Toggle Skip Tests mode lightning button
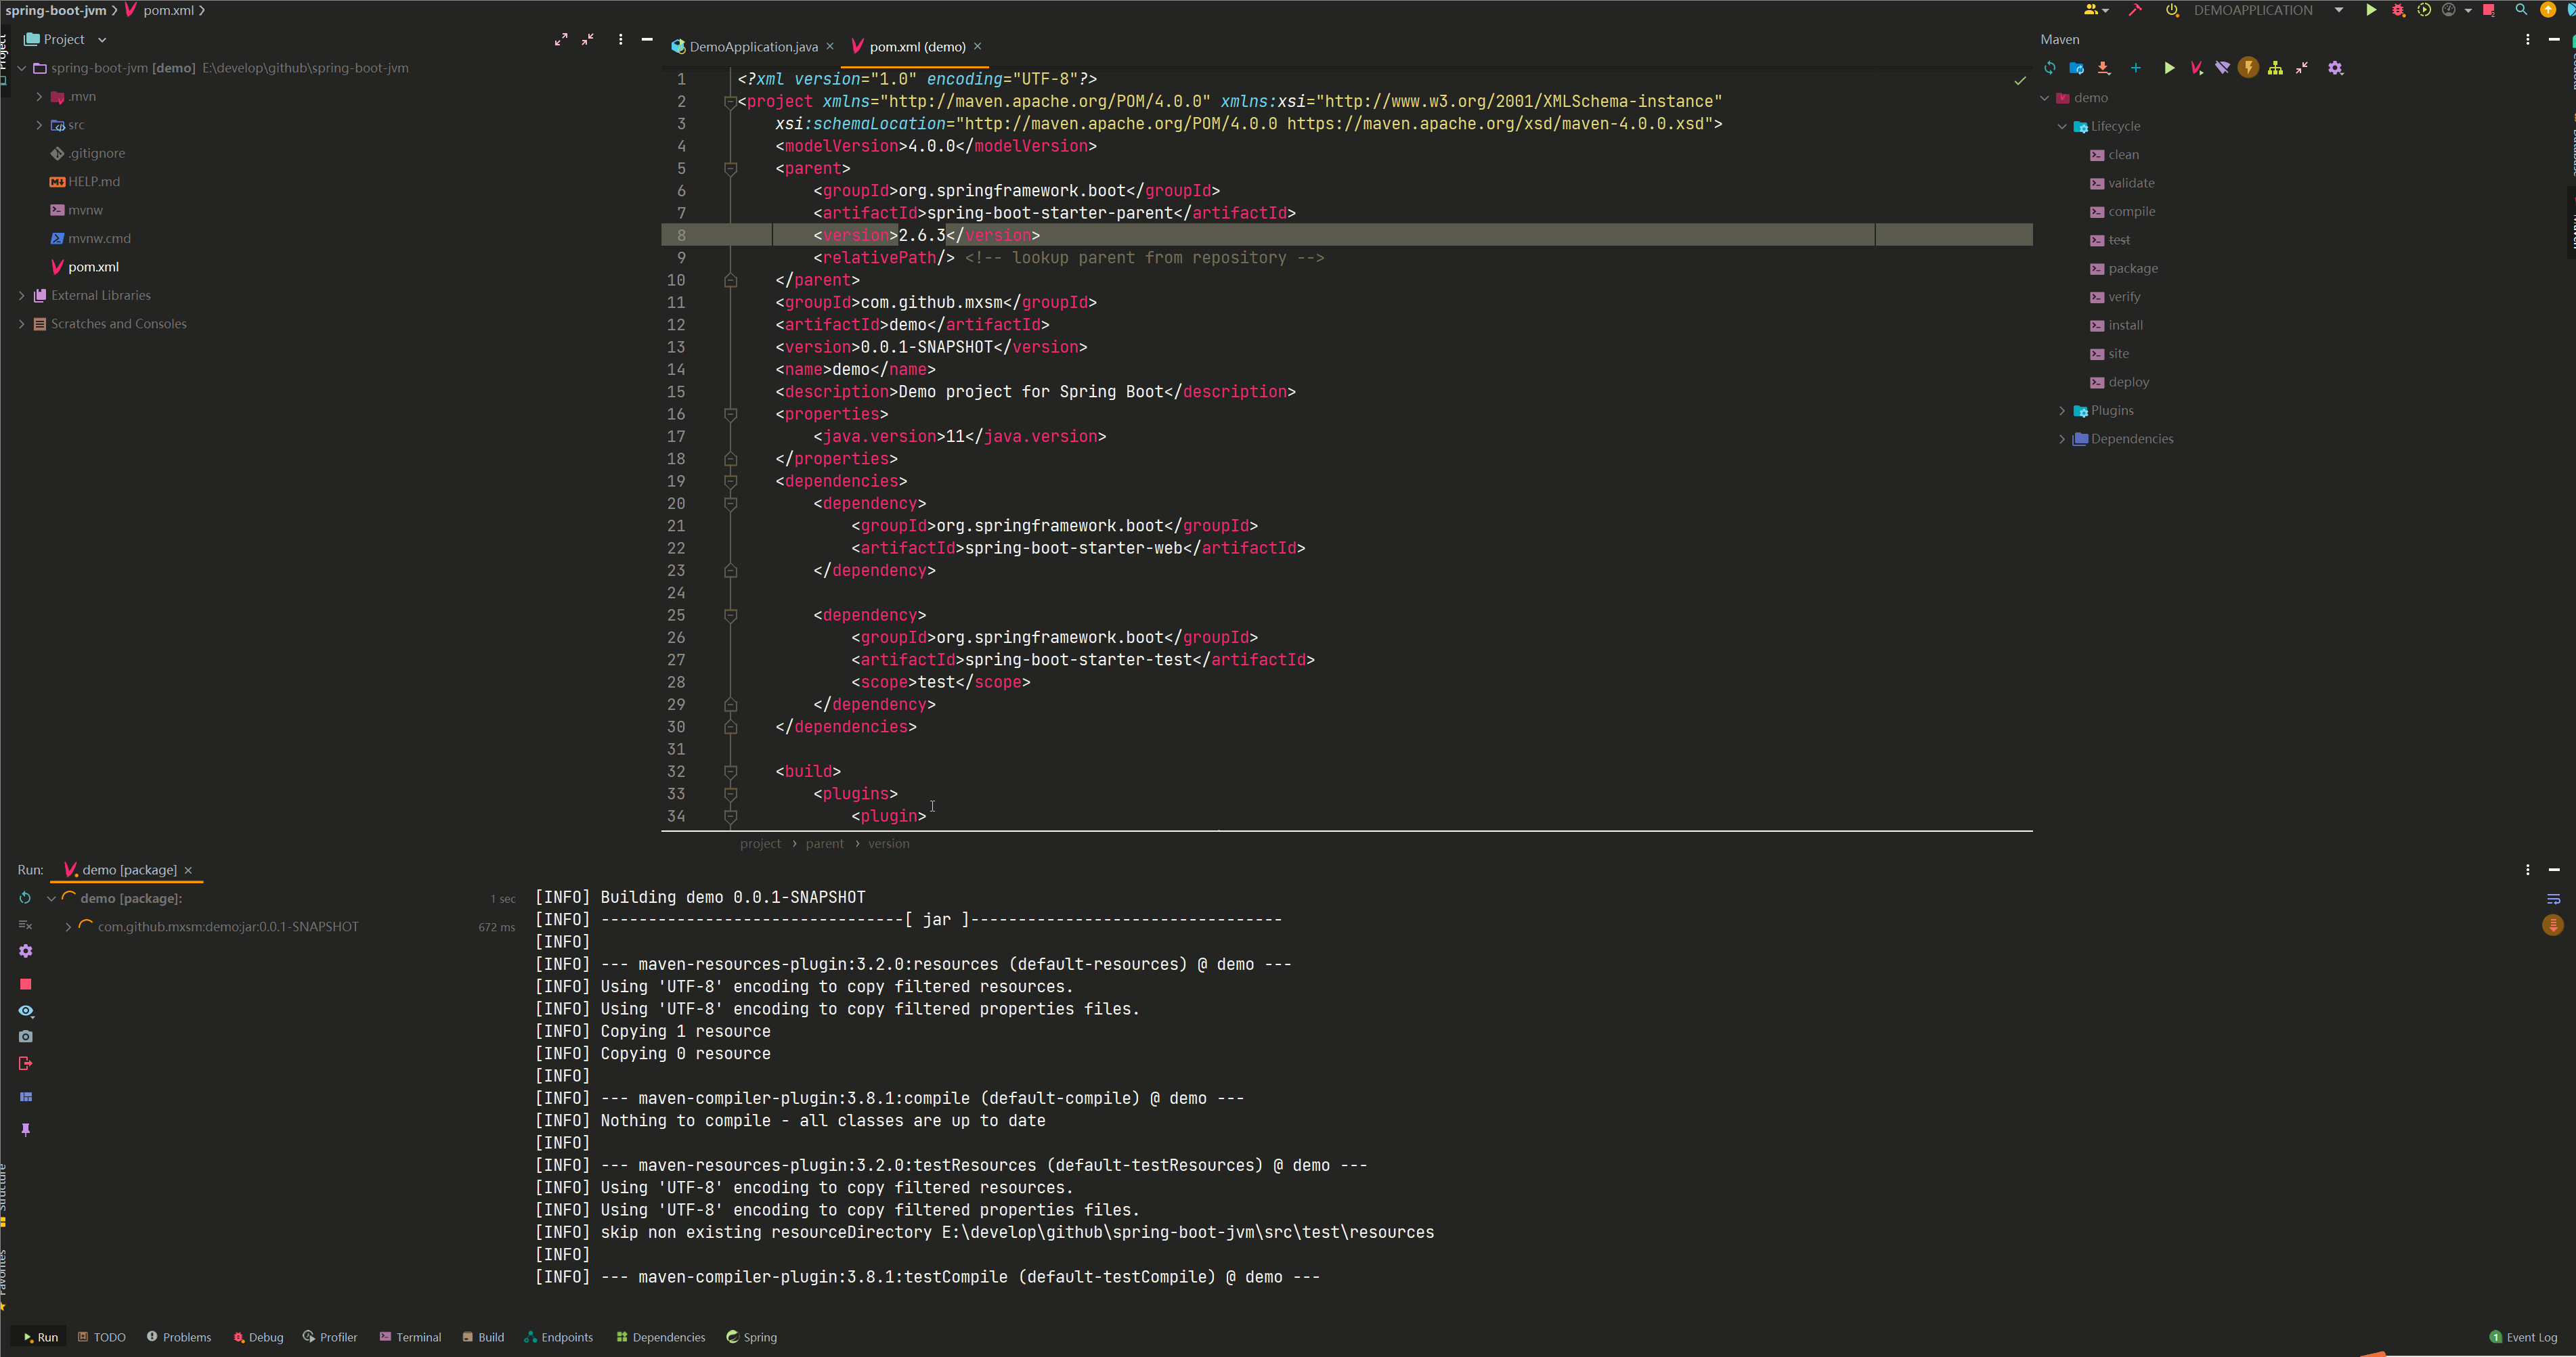Viewport: 2576px width, 1357px height. (x=2248, y=68)
